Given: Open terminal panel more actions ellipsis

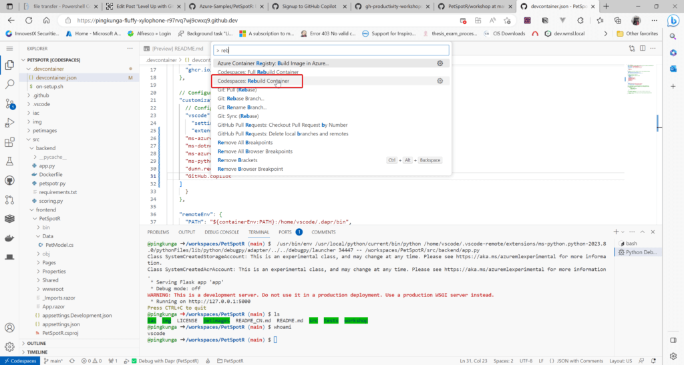Looking at the screenshot, I should [x=632, y=232].
